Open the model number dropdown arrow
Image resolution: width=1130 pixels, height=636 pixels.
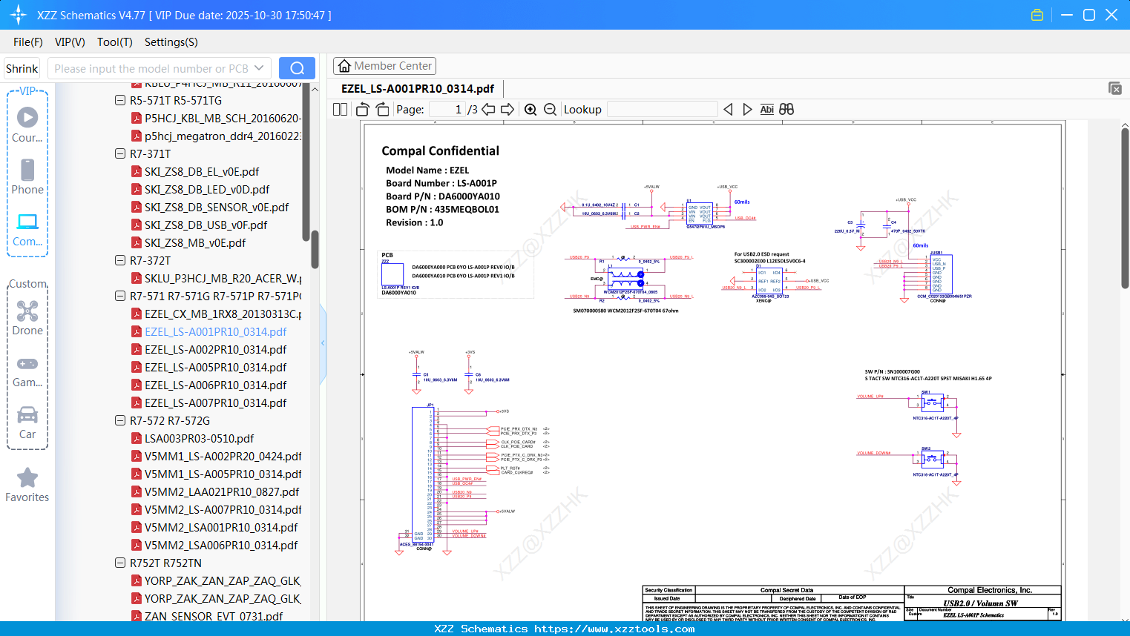coord(259,68)
